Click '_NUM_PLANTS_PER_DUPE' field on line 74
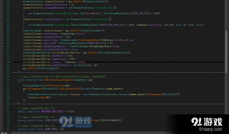Screen dimensions: 229x134 point(57,120)
